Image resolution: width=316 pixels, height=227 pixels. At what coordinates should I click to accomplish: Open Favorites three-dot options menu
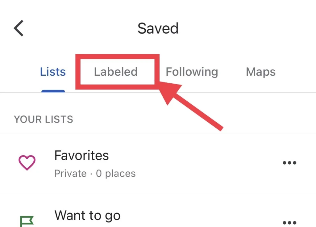289,163
